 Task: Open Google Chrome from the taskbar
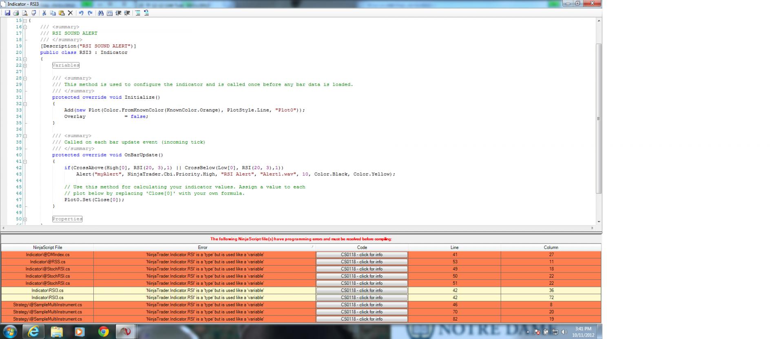(x=103, y=332)
